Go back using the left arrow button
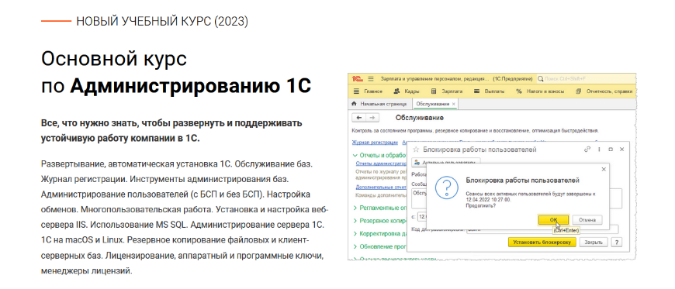This screenshot has height=289, width=675. click(x=359, y=118)
